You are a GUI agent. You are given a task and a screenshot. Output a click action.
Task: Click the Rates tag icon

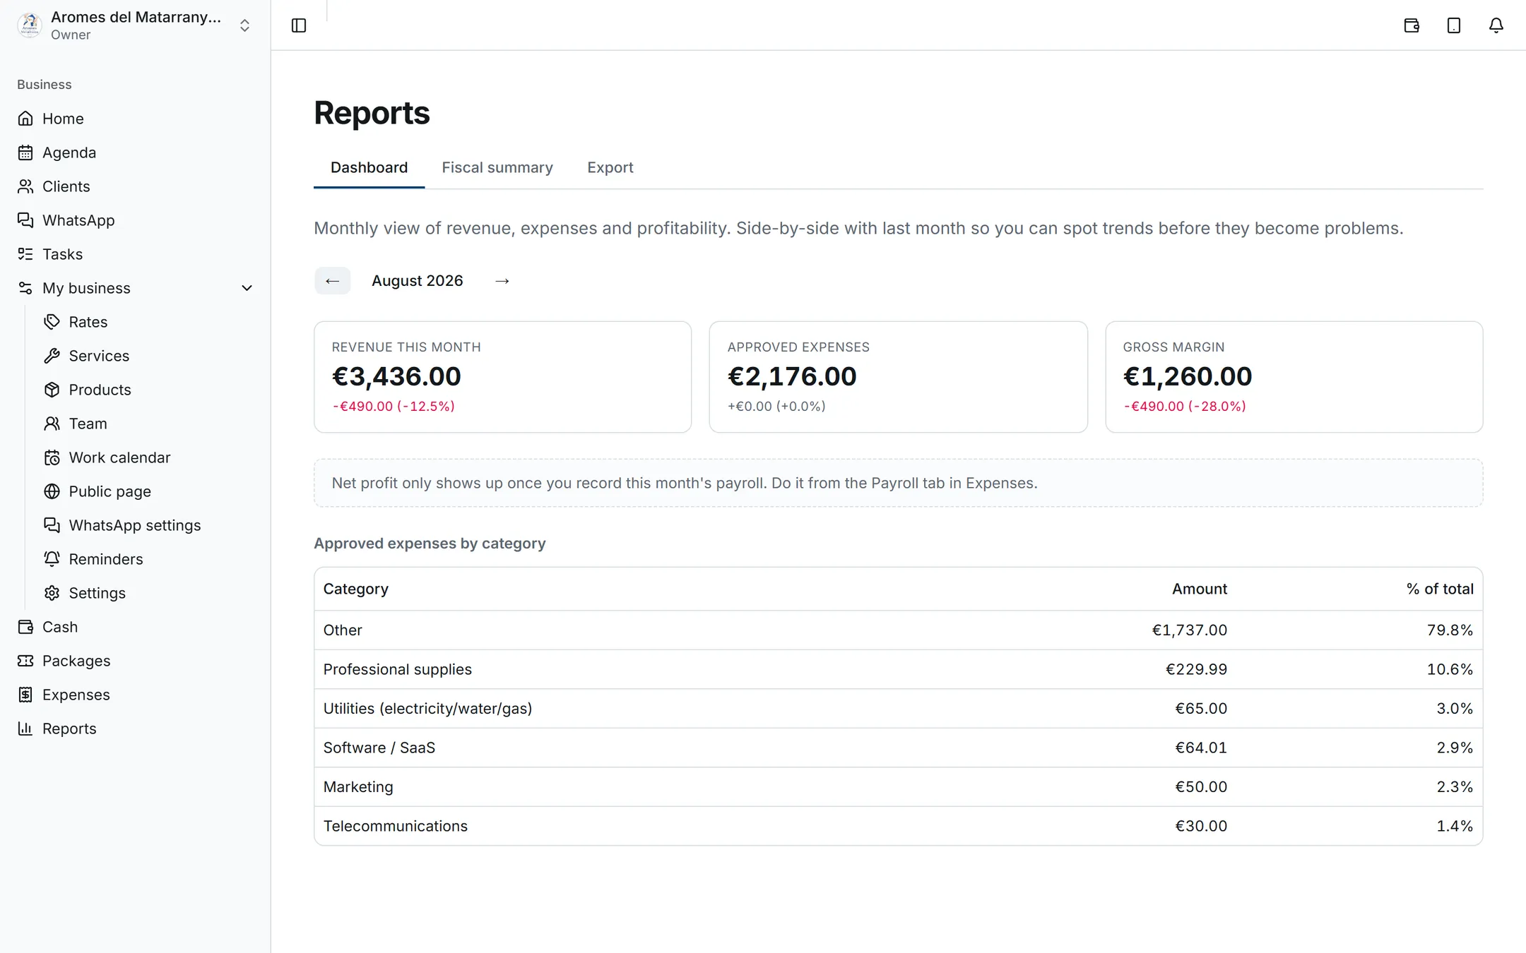52,322
